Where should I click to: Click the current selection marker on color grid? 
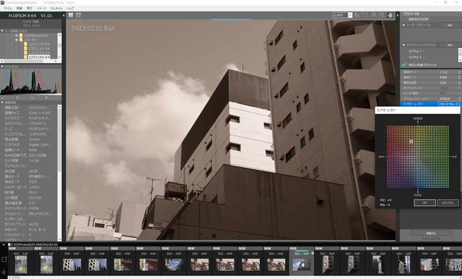pyautogui.click(x=411, y=142)
